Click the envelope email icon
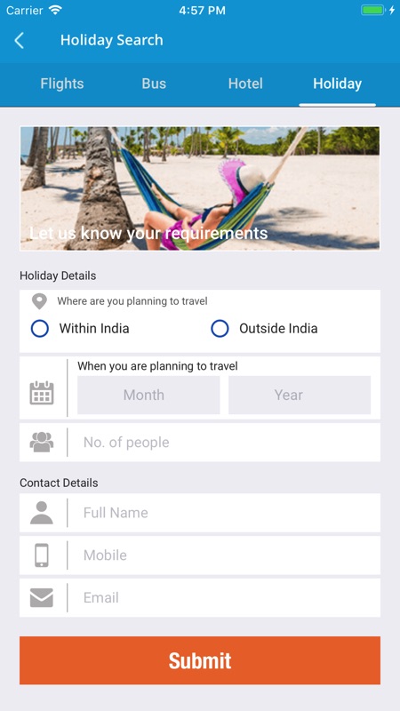 (x=42, y=597)
